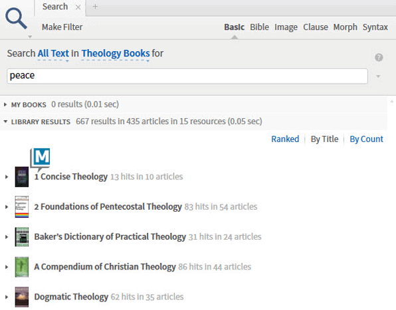Image resolution: width=396 pixels, height=310 pixels.
Task: Click the Compendium of Christian Theology cover
Action: pyautogui.click(x=22, y=267)
